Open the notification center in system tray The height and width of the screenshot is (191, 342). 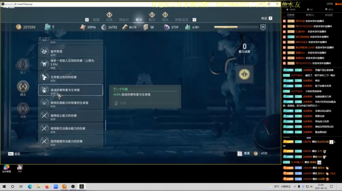(x=332, y=186)
